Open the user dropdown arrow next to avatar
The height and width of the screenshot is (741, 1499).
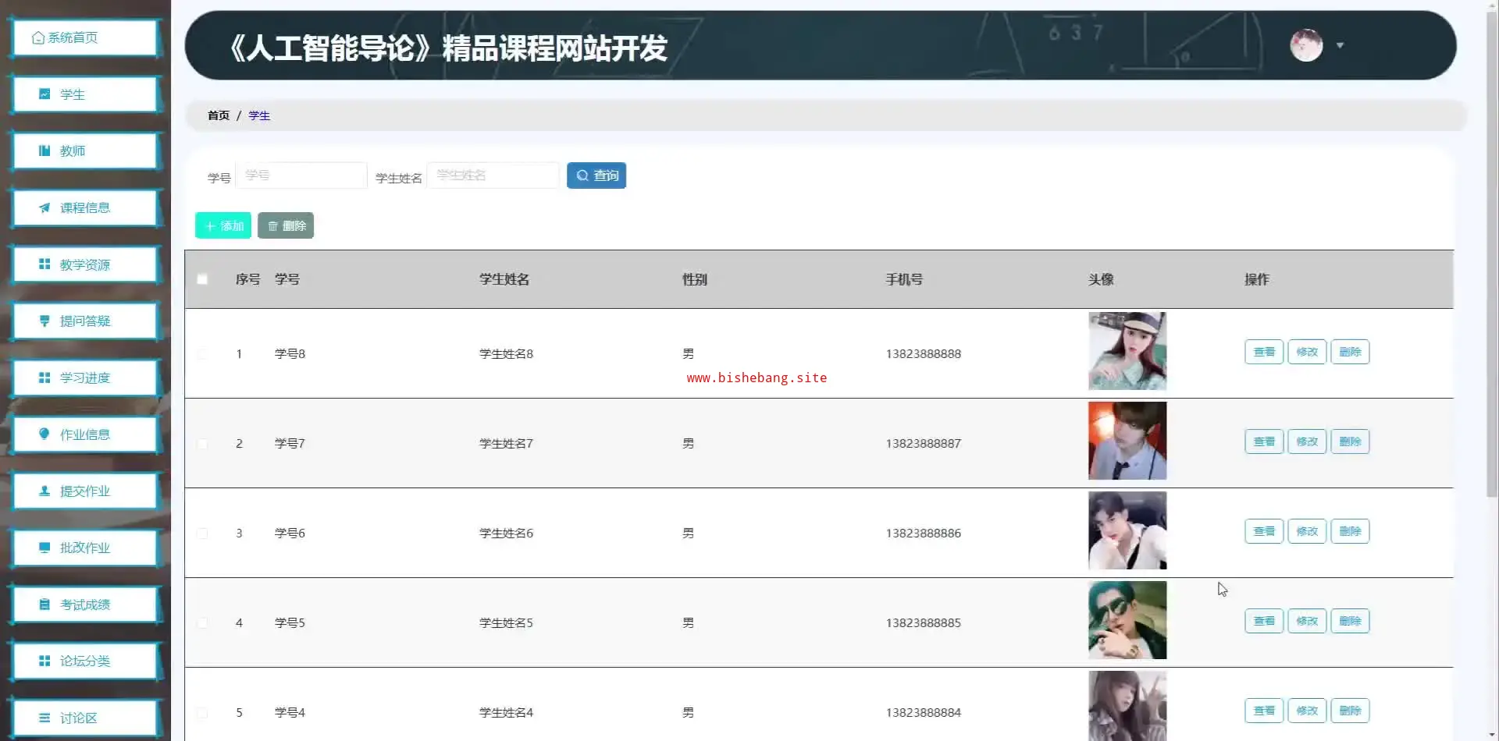[1340, 45]
